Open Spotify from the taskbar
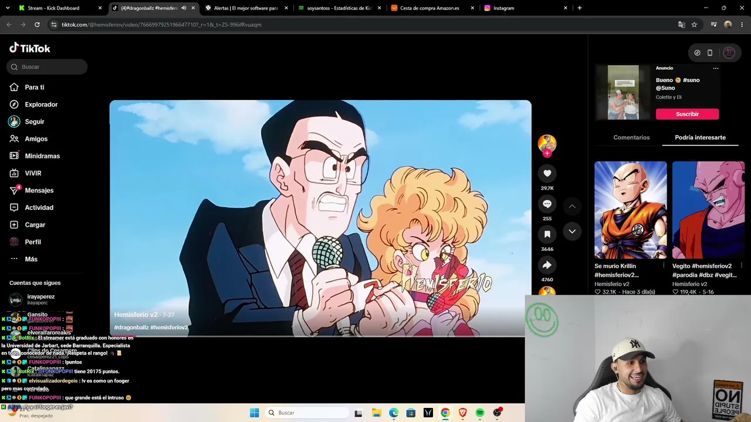The width and height of the screenshot is (751, 422). click(480, 413)
